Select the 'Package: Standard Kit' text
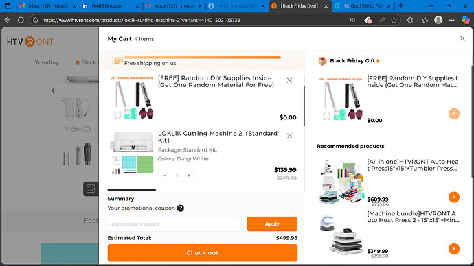This screenshot has width=474, height=266. tap(188, 150)
